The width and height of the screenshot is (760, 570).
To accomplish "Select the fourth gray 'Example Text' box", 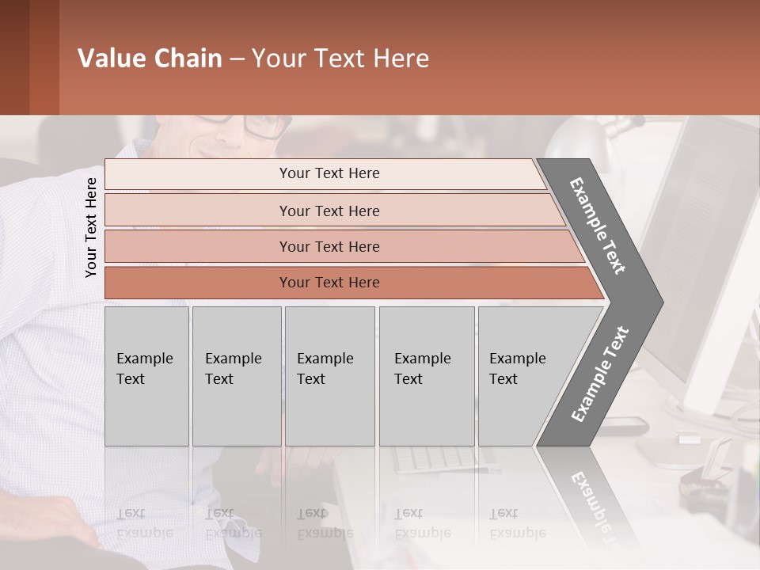I will click(x=427, y=376).
